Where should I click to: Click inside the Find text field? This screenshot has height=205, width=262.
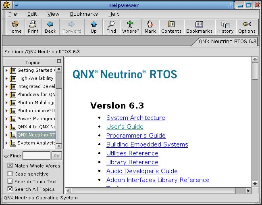[36, 156]
